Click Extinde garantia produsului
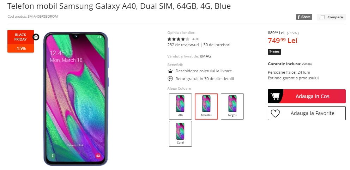 293,78
